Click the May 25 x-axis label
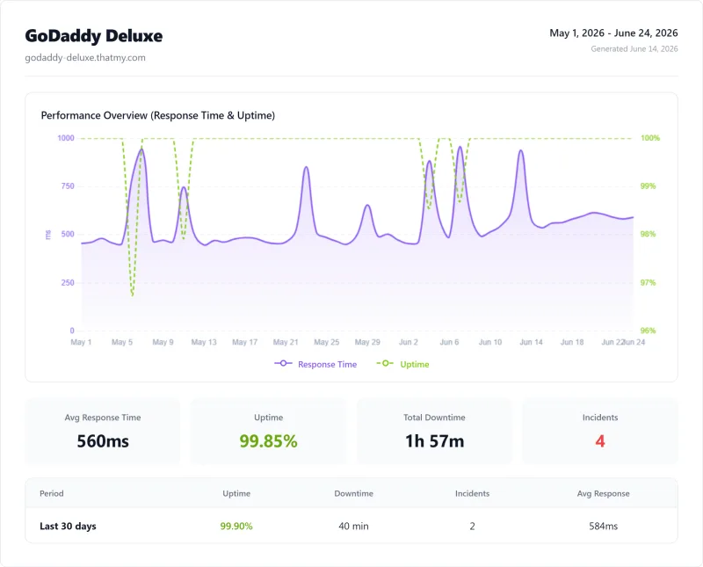Image resolution: width=703 pixels, height=567 pixels. pyautogui.click(x=326, y=342)
